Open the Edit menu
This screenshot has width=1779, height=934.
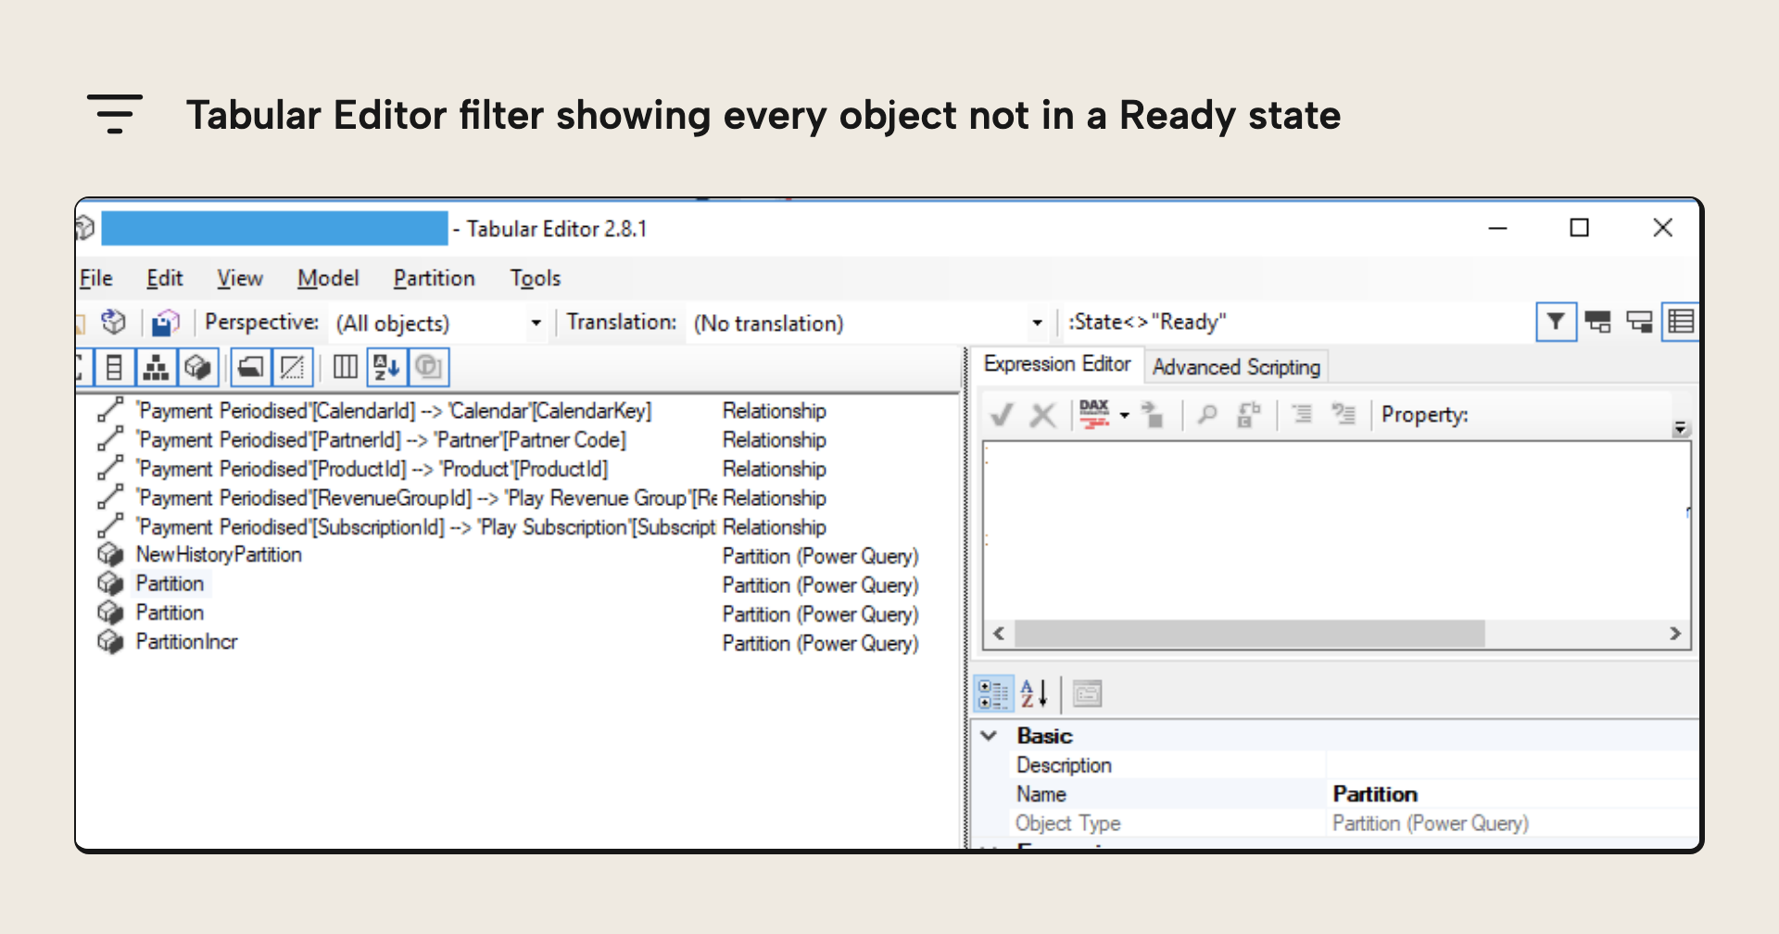tap(165, 278)
